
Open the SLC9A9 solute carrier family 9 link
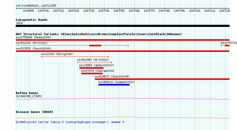(70, 122)
